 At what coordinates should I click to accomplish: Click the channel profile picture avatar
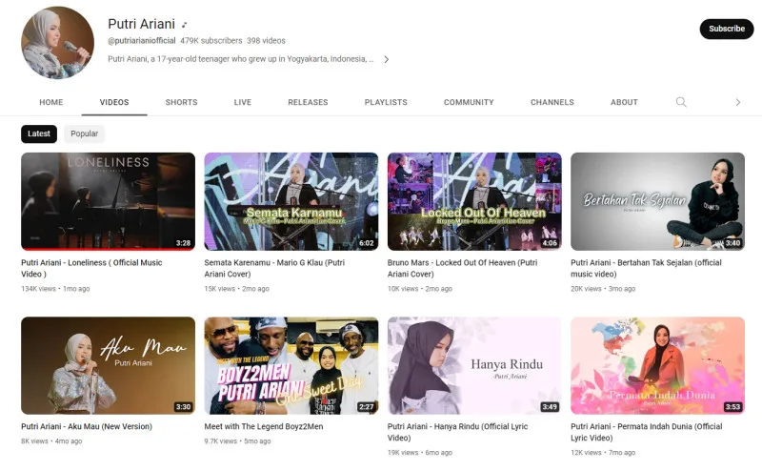click(x=57, y=43)
